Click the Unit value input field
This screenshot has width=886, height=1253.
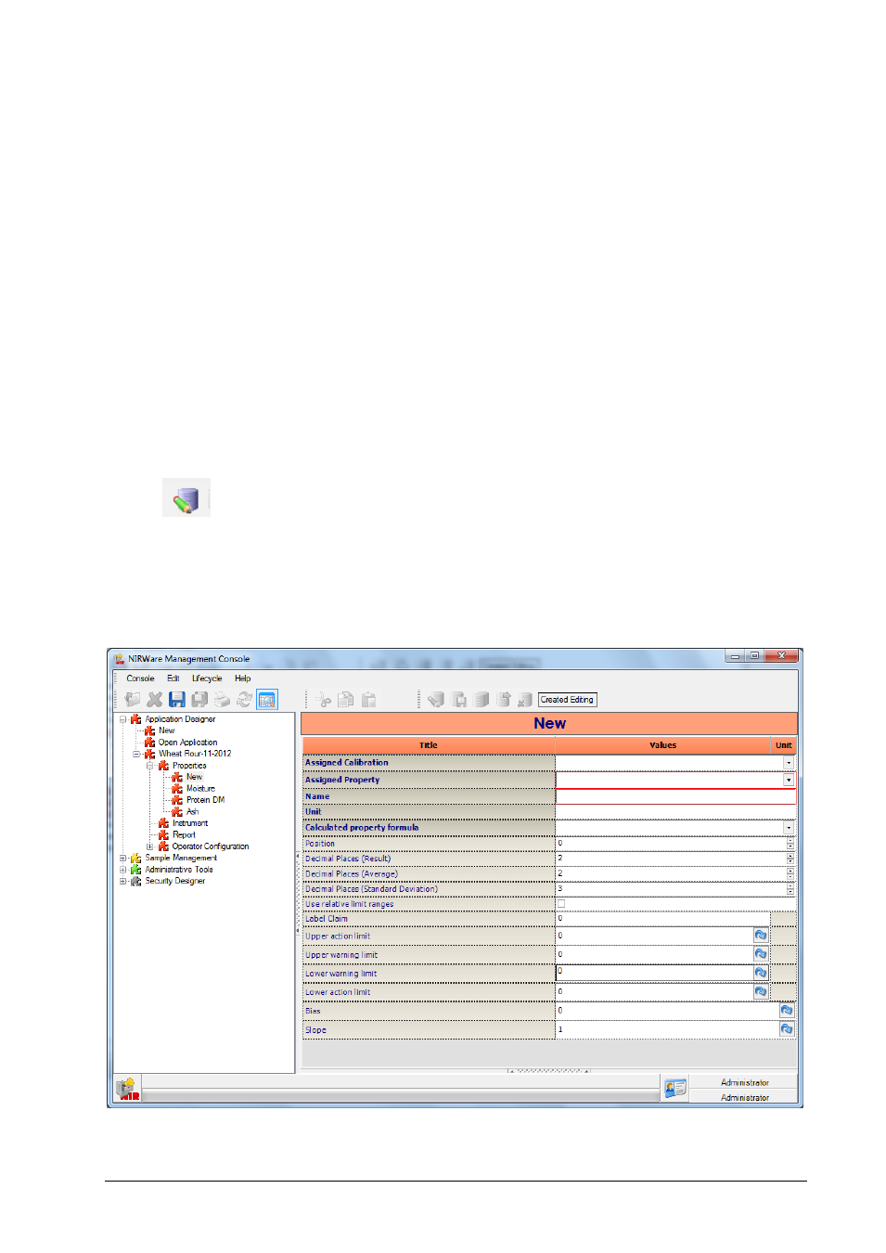[x=675, y=811]
